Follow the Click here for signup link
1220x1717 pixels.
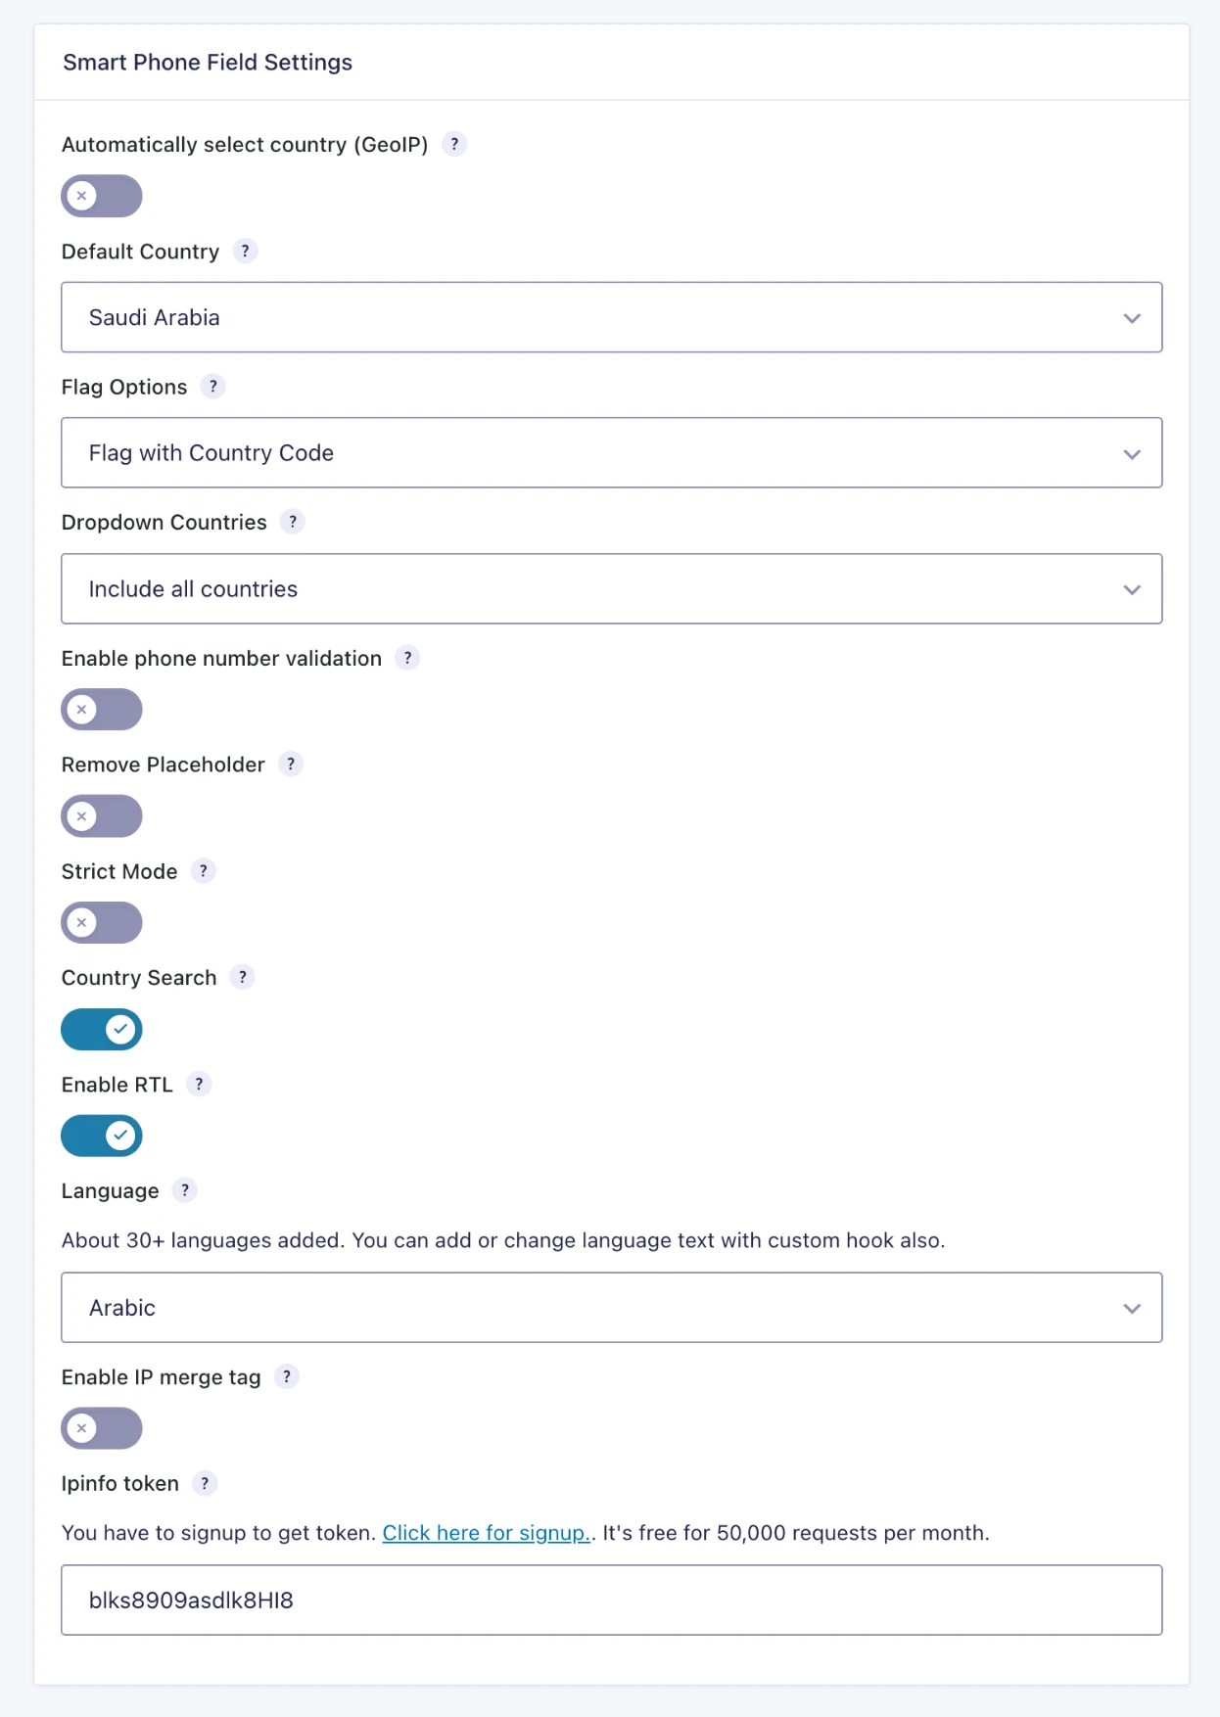click(486, 1532)
